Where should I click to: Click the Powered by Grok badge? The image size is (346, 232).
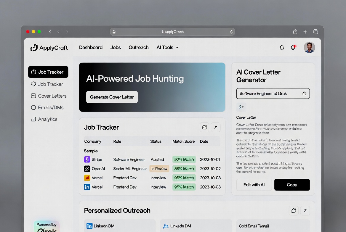tap(47, 226)
